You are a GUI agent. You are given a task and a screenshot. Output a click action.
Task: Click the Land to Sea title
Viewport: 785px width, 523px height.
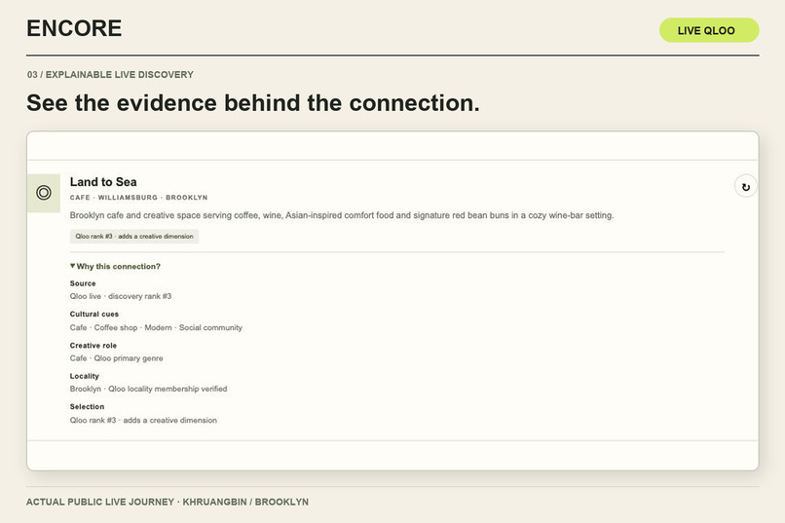[103, 182]
